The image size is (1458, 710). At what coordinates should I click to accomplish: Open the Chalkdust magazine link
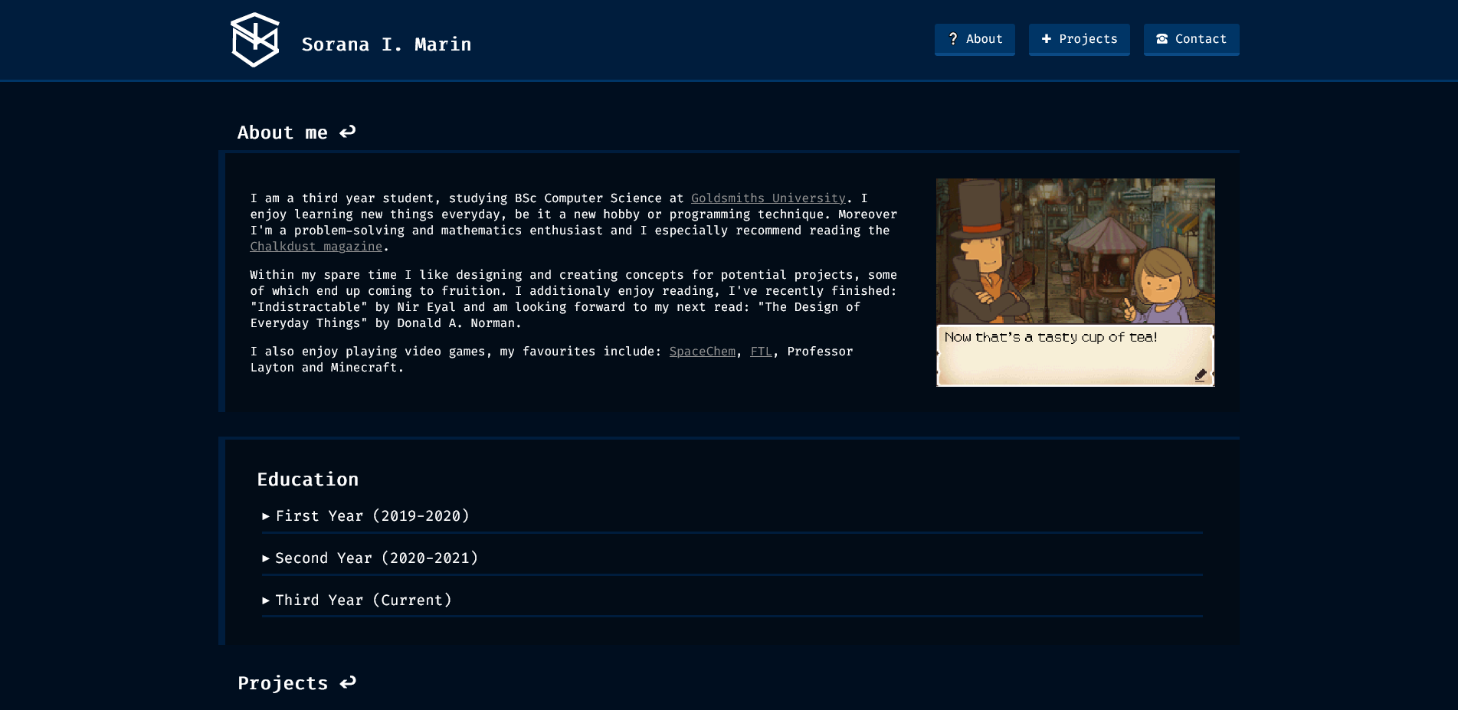pyautogui.click(x=316, y=247)
